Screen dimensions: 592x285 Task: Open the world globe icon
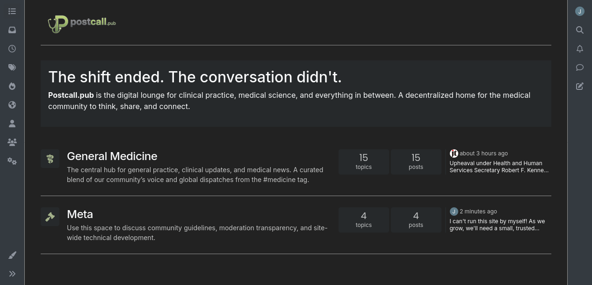click(x=12, y=105)
